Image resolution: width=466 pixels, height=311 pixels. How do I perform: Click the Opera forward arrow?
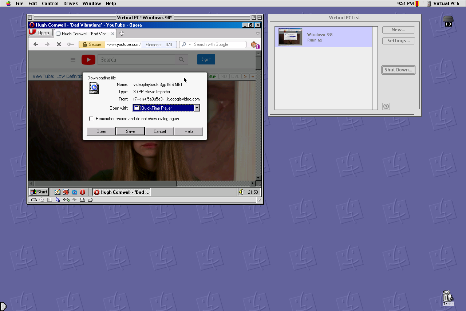pyautogui.click(x=47, y=44)
